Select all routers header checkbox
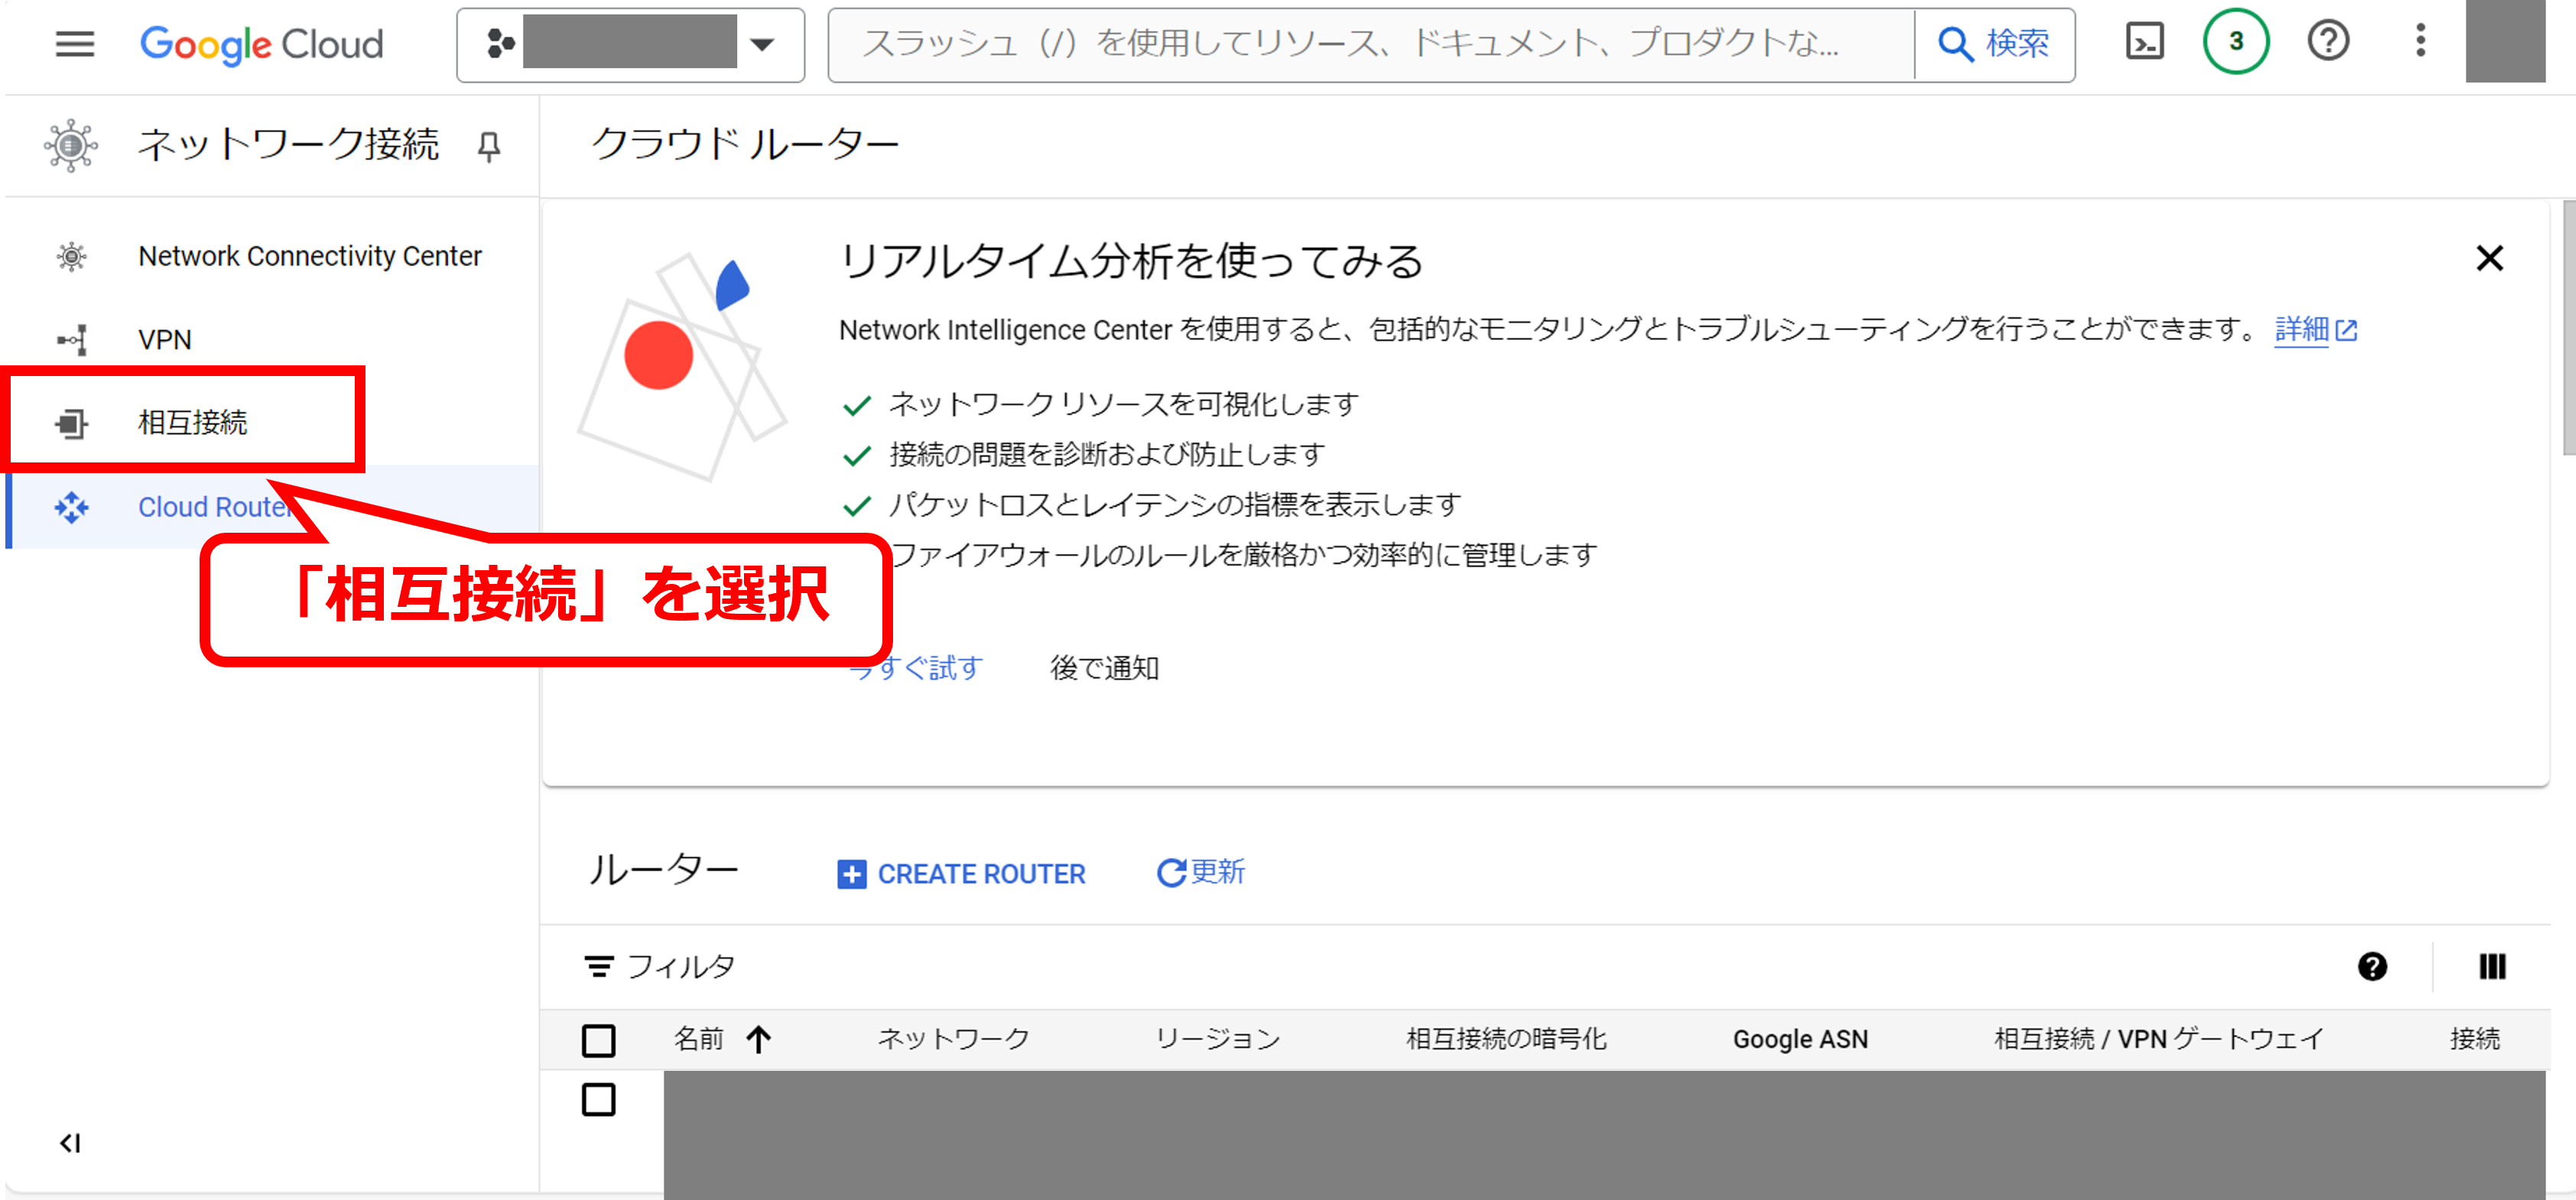This screenshot has width=2576, height=1200. (598, 1040)
